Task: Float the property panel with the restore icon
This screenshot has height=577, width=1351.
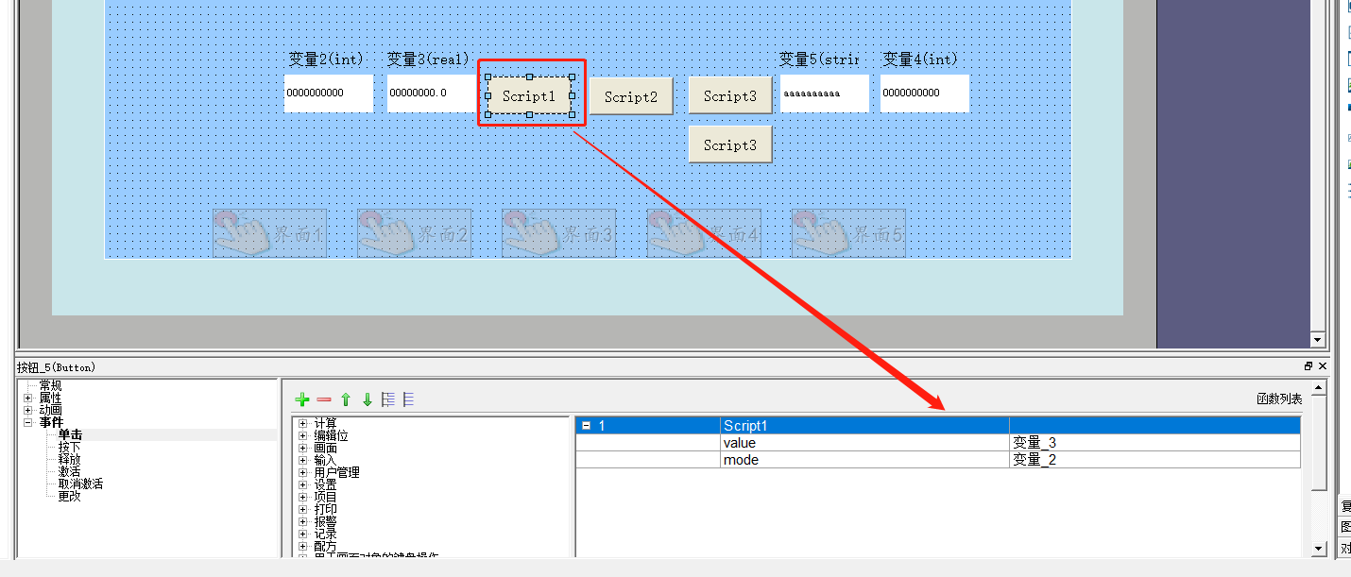Action: click(x=1308, y=366)
